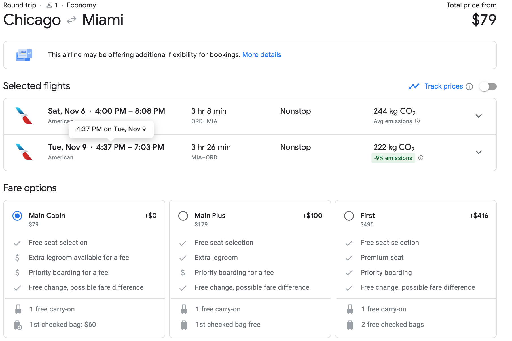The image size is (512, 341).
Task: Click info icon beside -9% emissions badge
Action: tap(421, 158)
